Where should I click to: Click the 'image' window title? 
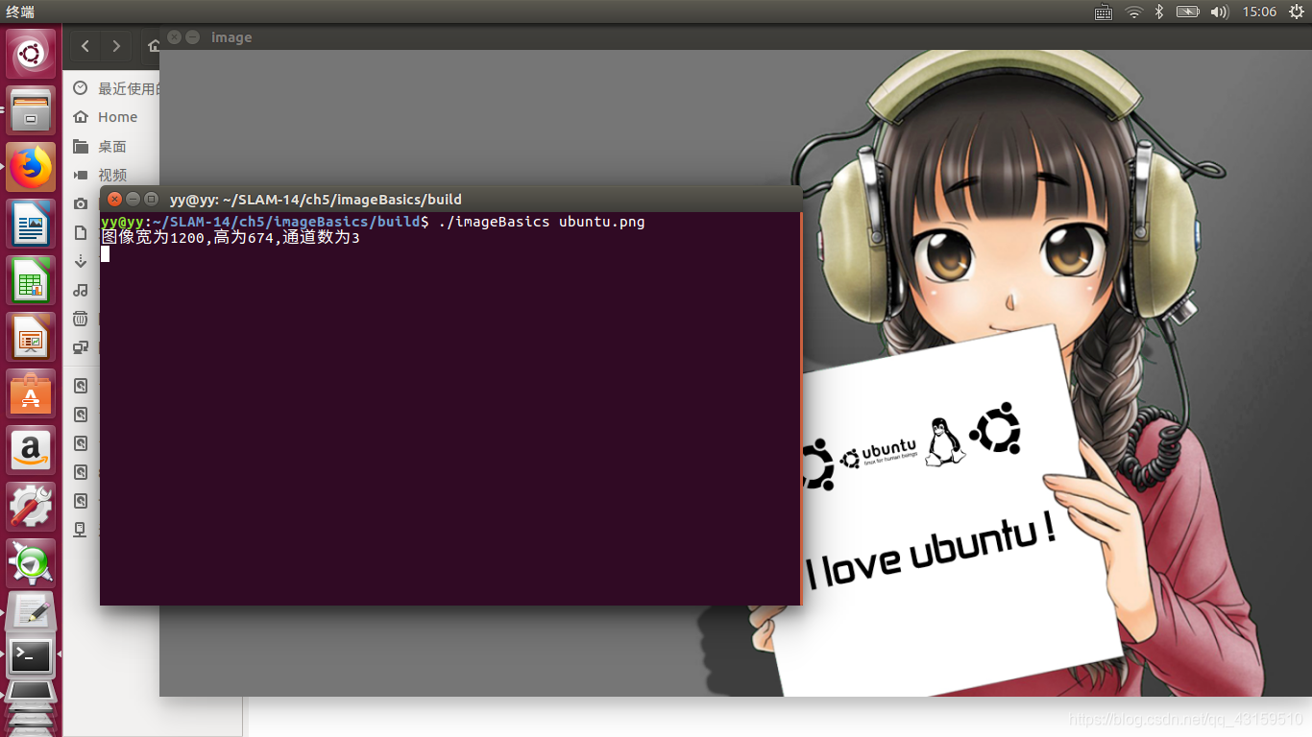tap(231, 37)
